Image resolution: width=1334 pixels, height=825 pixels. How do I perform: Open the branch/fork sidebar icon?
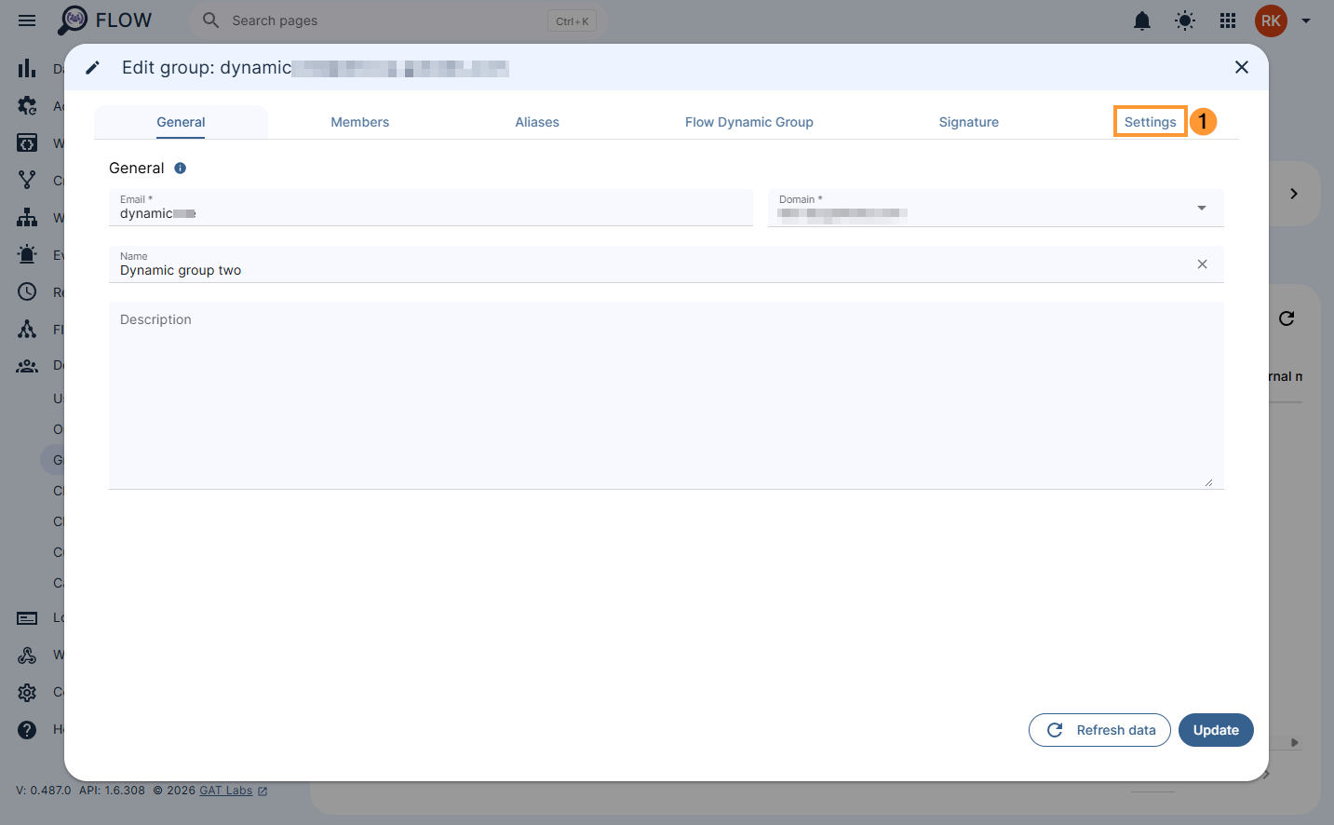pos(27,180)
